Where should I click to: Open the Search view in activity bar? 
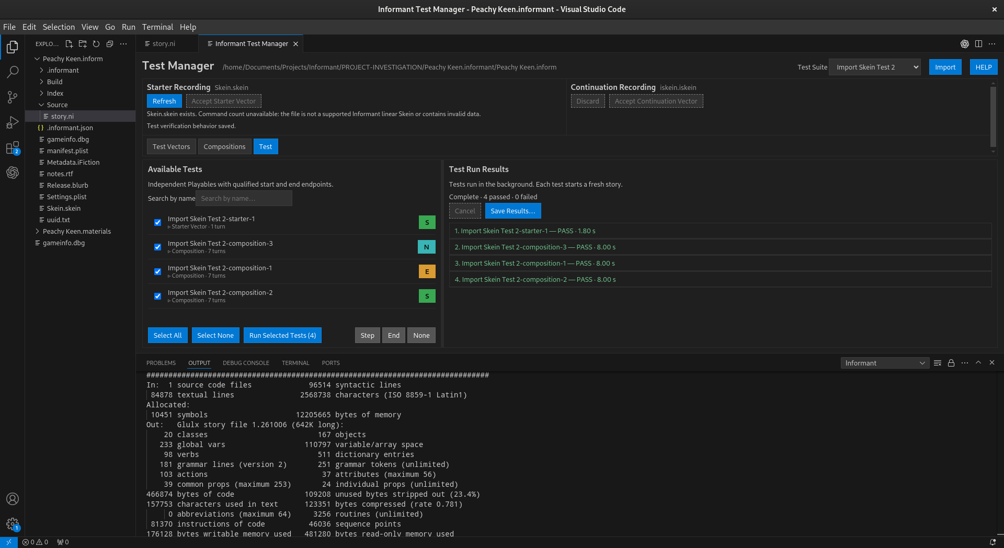13,72
